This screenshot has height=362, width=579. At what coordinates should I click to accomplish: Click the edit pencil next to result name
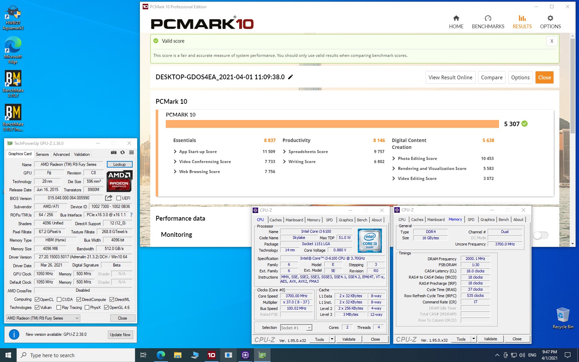click(291, 77)
